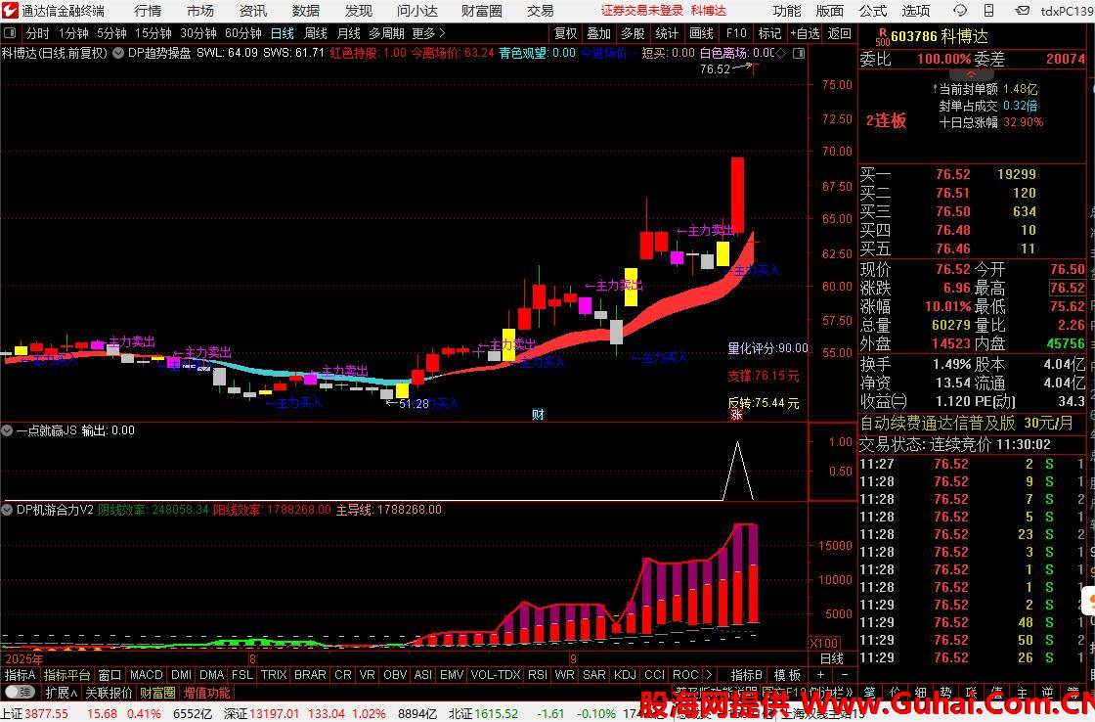Screen dimensions: 1095x722
Task: Expand DP机游合力V2 indicator circle arrow
Action: [7, 511]
